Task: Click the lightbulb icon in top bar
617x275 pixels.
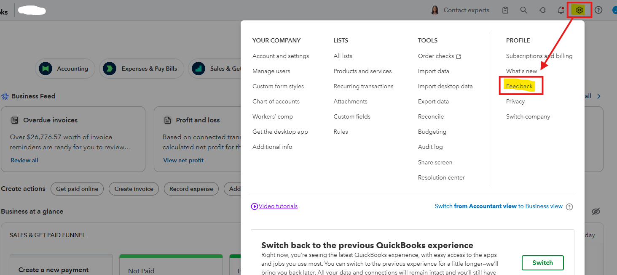Action: 542,10
